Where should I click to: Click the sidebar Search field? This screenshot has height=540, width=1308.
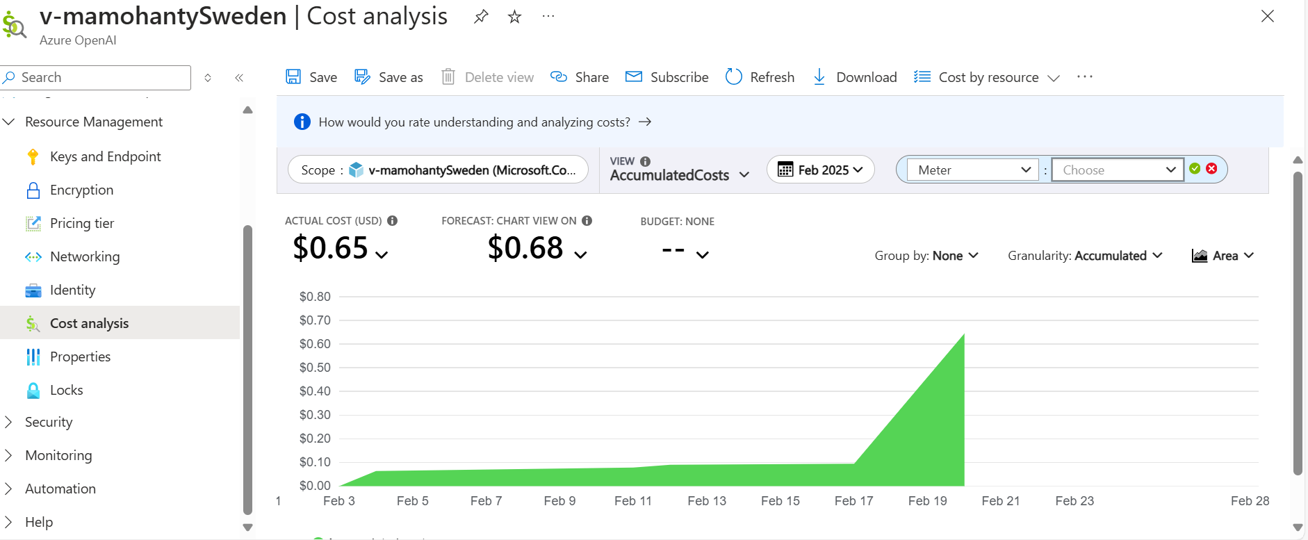click(96, 77)
